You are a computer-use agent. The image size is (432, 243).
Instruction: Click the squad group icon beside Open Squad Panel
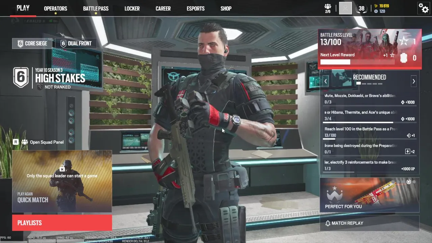pos(25,142)
